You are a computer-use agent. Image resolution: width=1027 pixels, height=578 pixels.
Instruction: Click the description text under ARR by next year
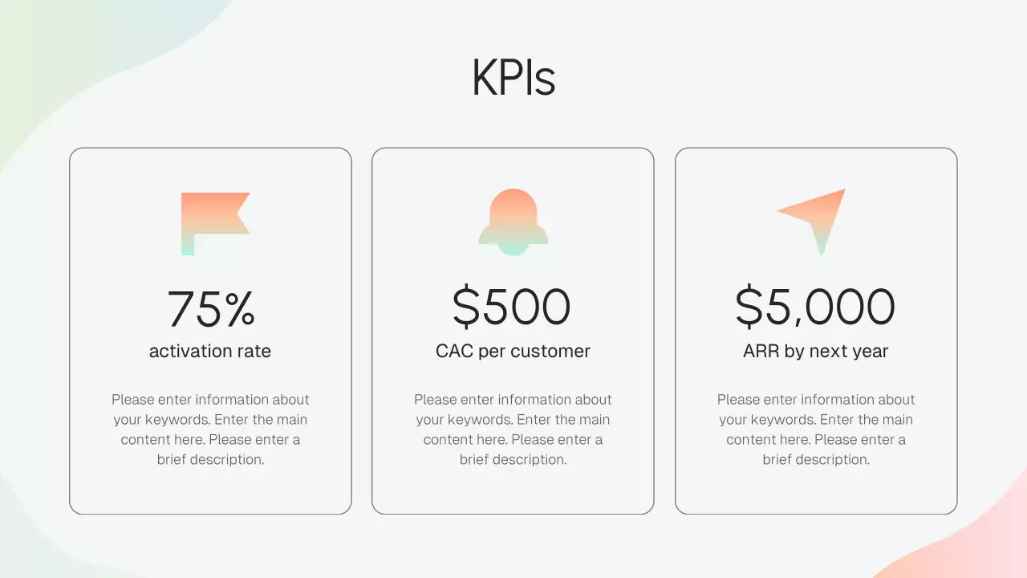pyautogui.click(x=816, y=429)
